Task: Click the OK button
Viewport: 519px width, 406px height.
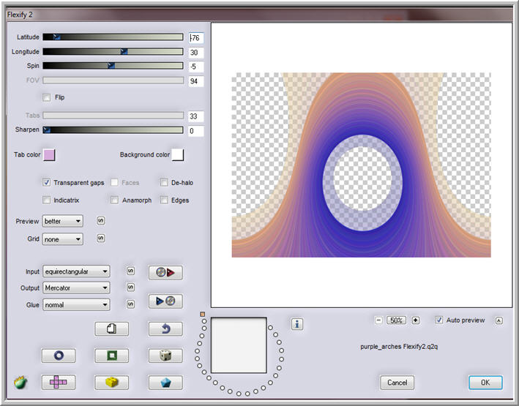Action: point(485,383)
